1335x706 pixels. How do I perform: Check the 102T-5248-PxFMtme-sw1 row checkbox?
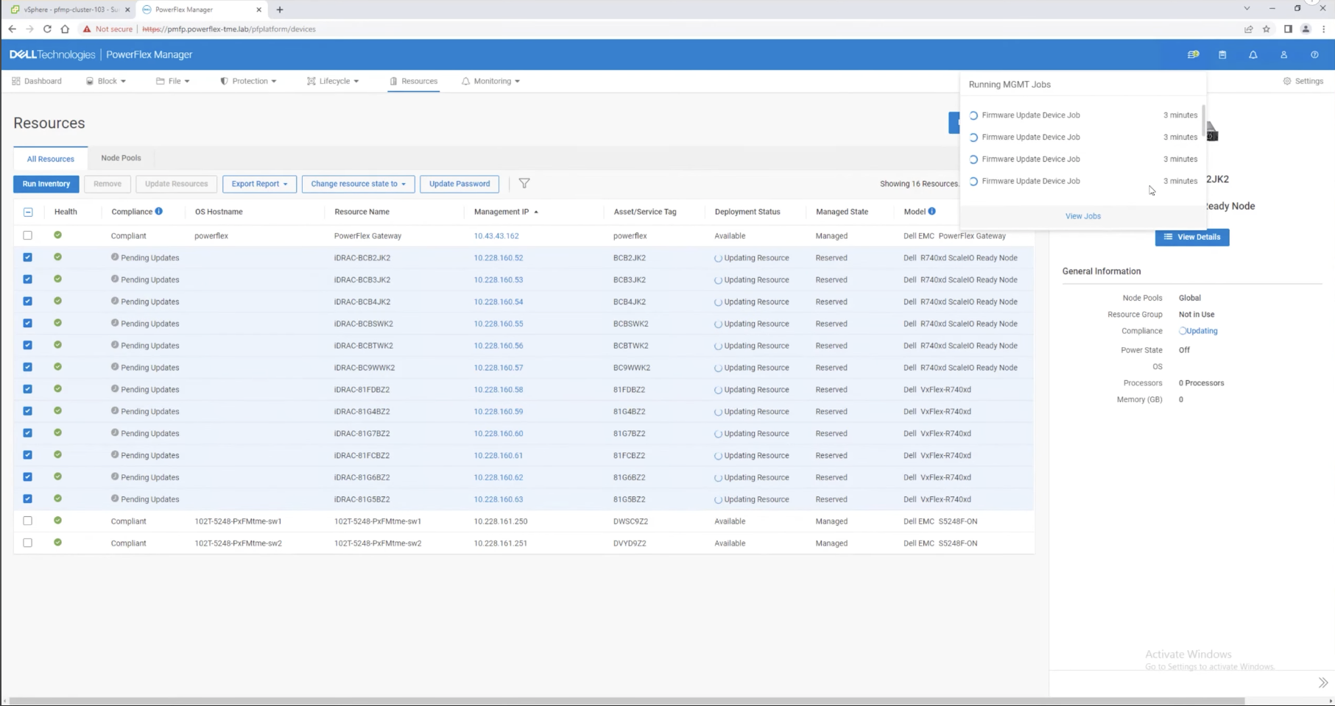pyautogui.click(x=28, y=521)
